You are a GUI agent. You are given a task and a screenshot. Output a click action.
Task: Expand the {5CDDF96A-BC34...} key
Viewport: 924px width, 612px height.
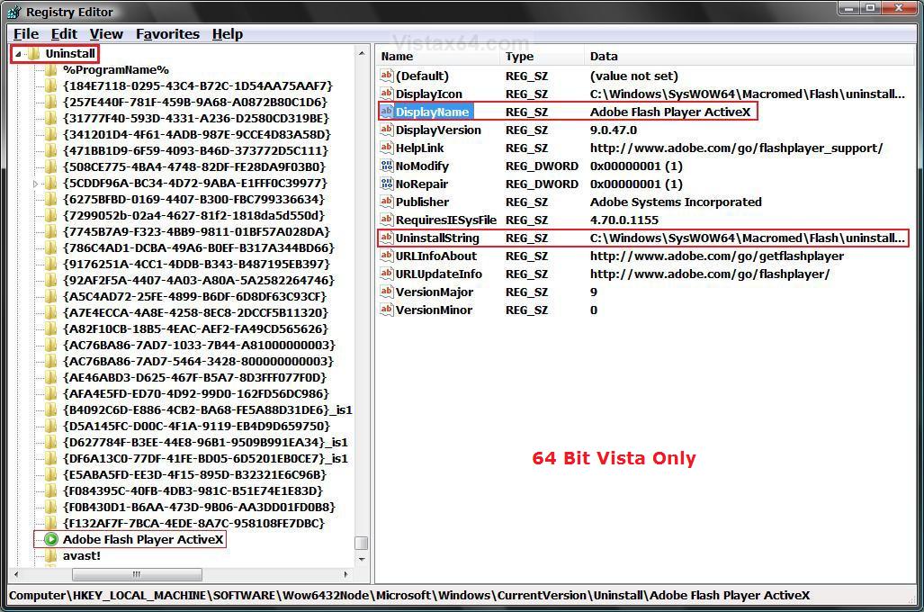pyautogui.click(x=36, y=184)
